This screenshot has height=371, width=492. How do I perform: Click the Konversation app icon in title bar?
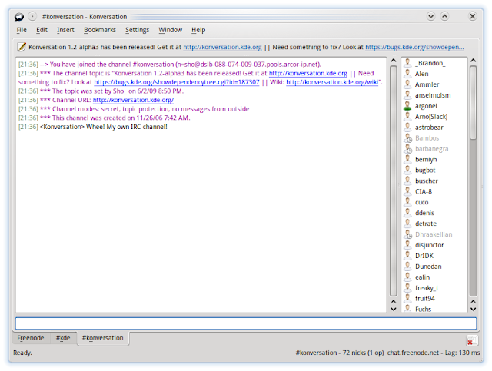tap(19, 16)
